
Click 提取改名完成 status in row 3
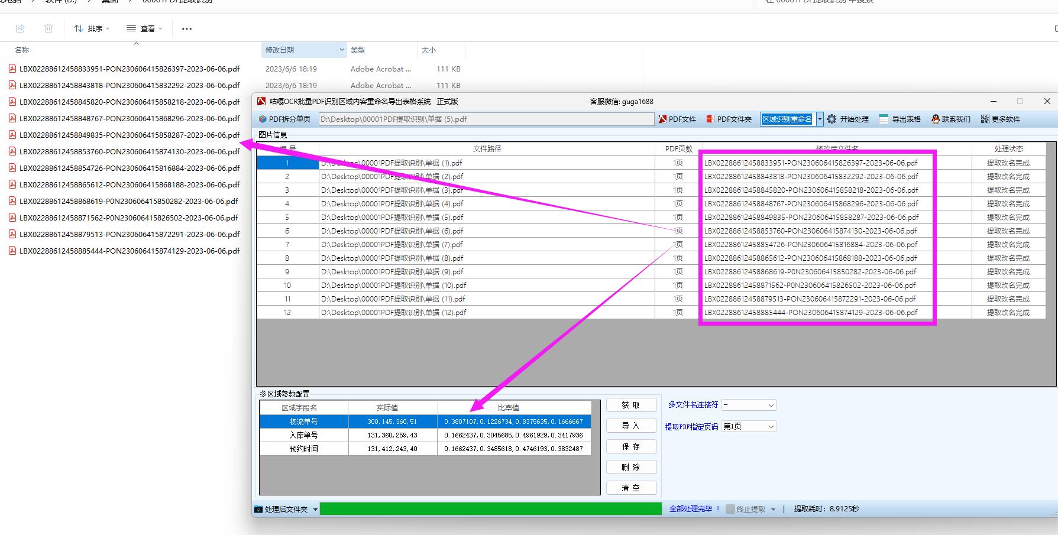click(1008, 190)
